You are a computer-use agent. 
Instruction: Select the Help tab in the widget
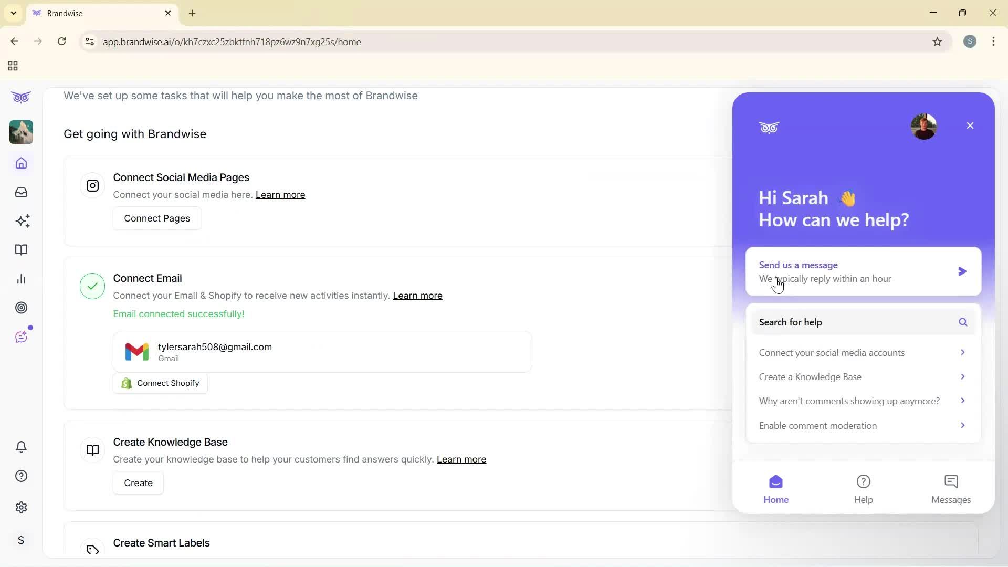pos(864,488)
